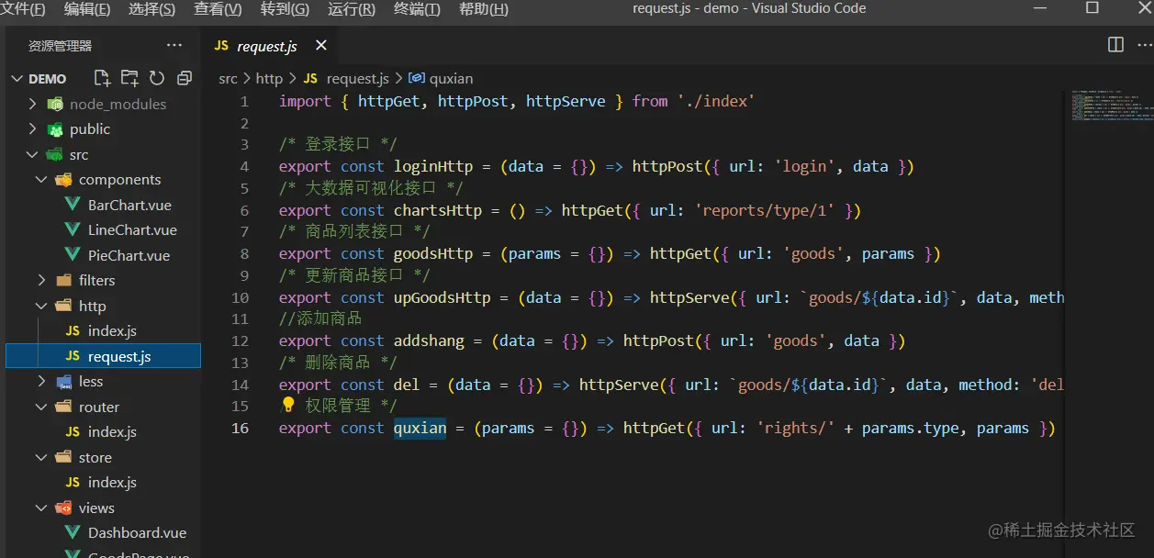The height and width of the screenshot is (558, 1154).
Task: Click the split editor icon
Action: click(1115, 45)
